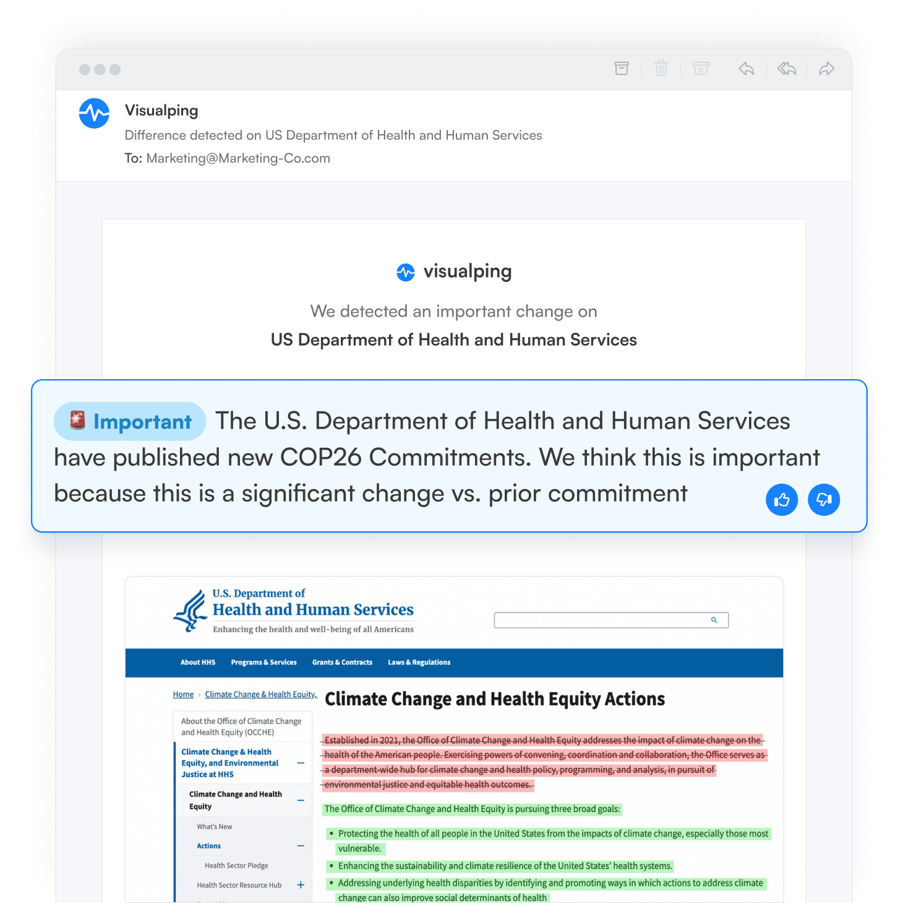
Task: Click the search magnifier icon
Action: click(714, 620)
